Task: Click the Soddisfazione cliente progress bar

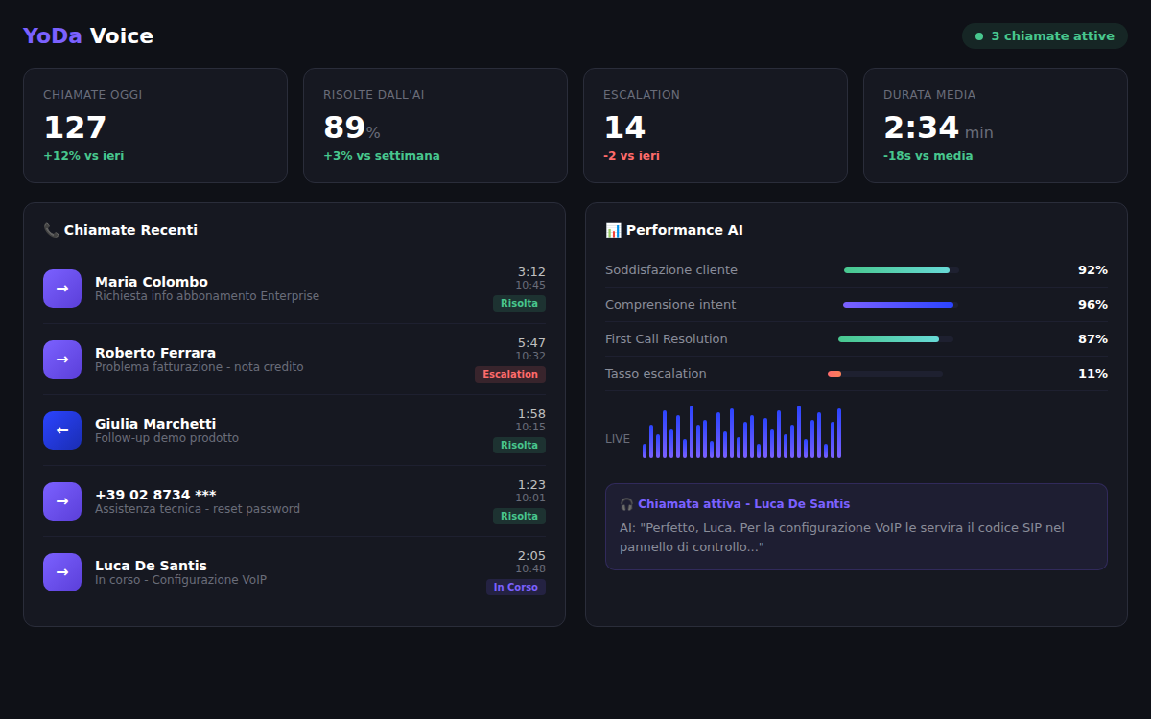Action: point(901,270)
